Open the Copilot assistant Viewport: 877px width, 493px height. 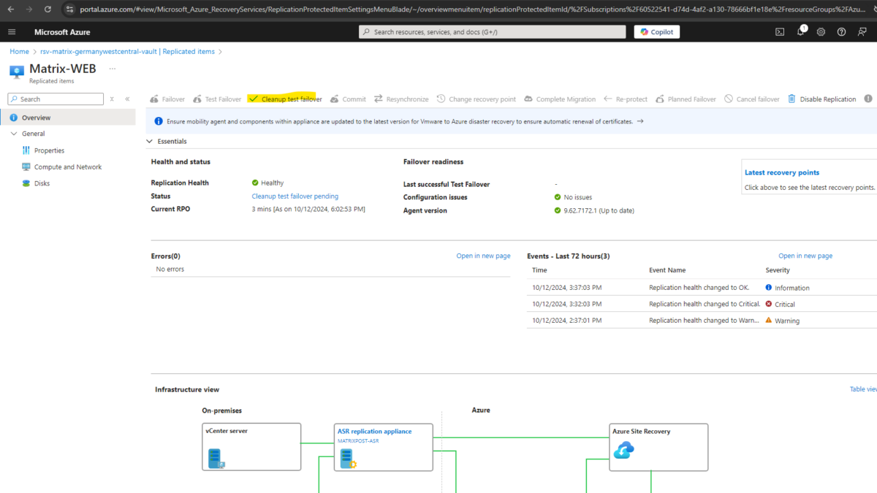656,31
